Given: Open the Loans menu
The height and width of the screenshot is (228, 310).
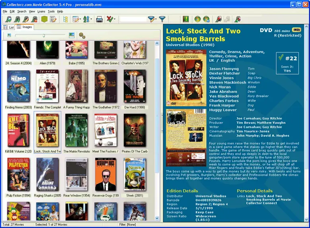Looking at the screenshot, I should 41,11.
